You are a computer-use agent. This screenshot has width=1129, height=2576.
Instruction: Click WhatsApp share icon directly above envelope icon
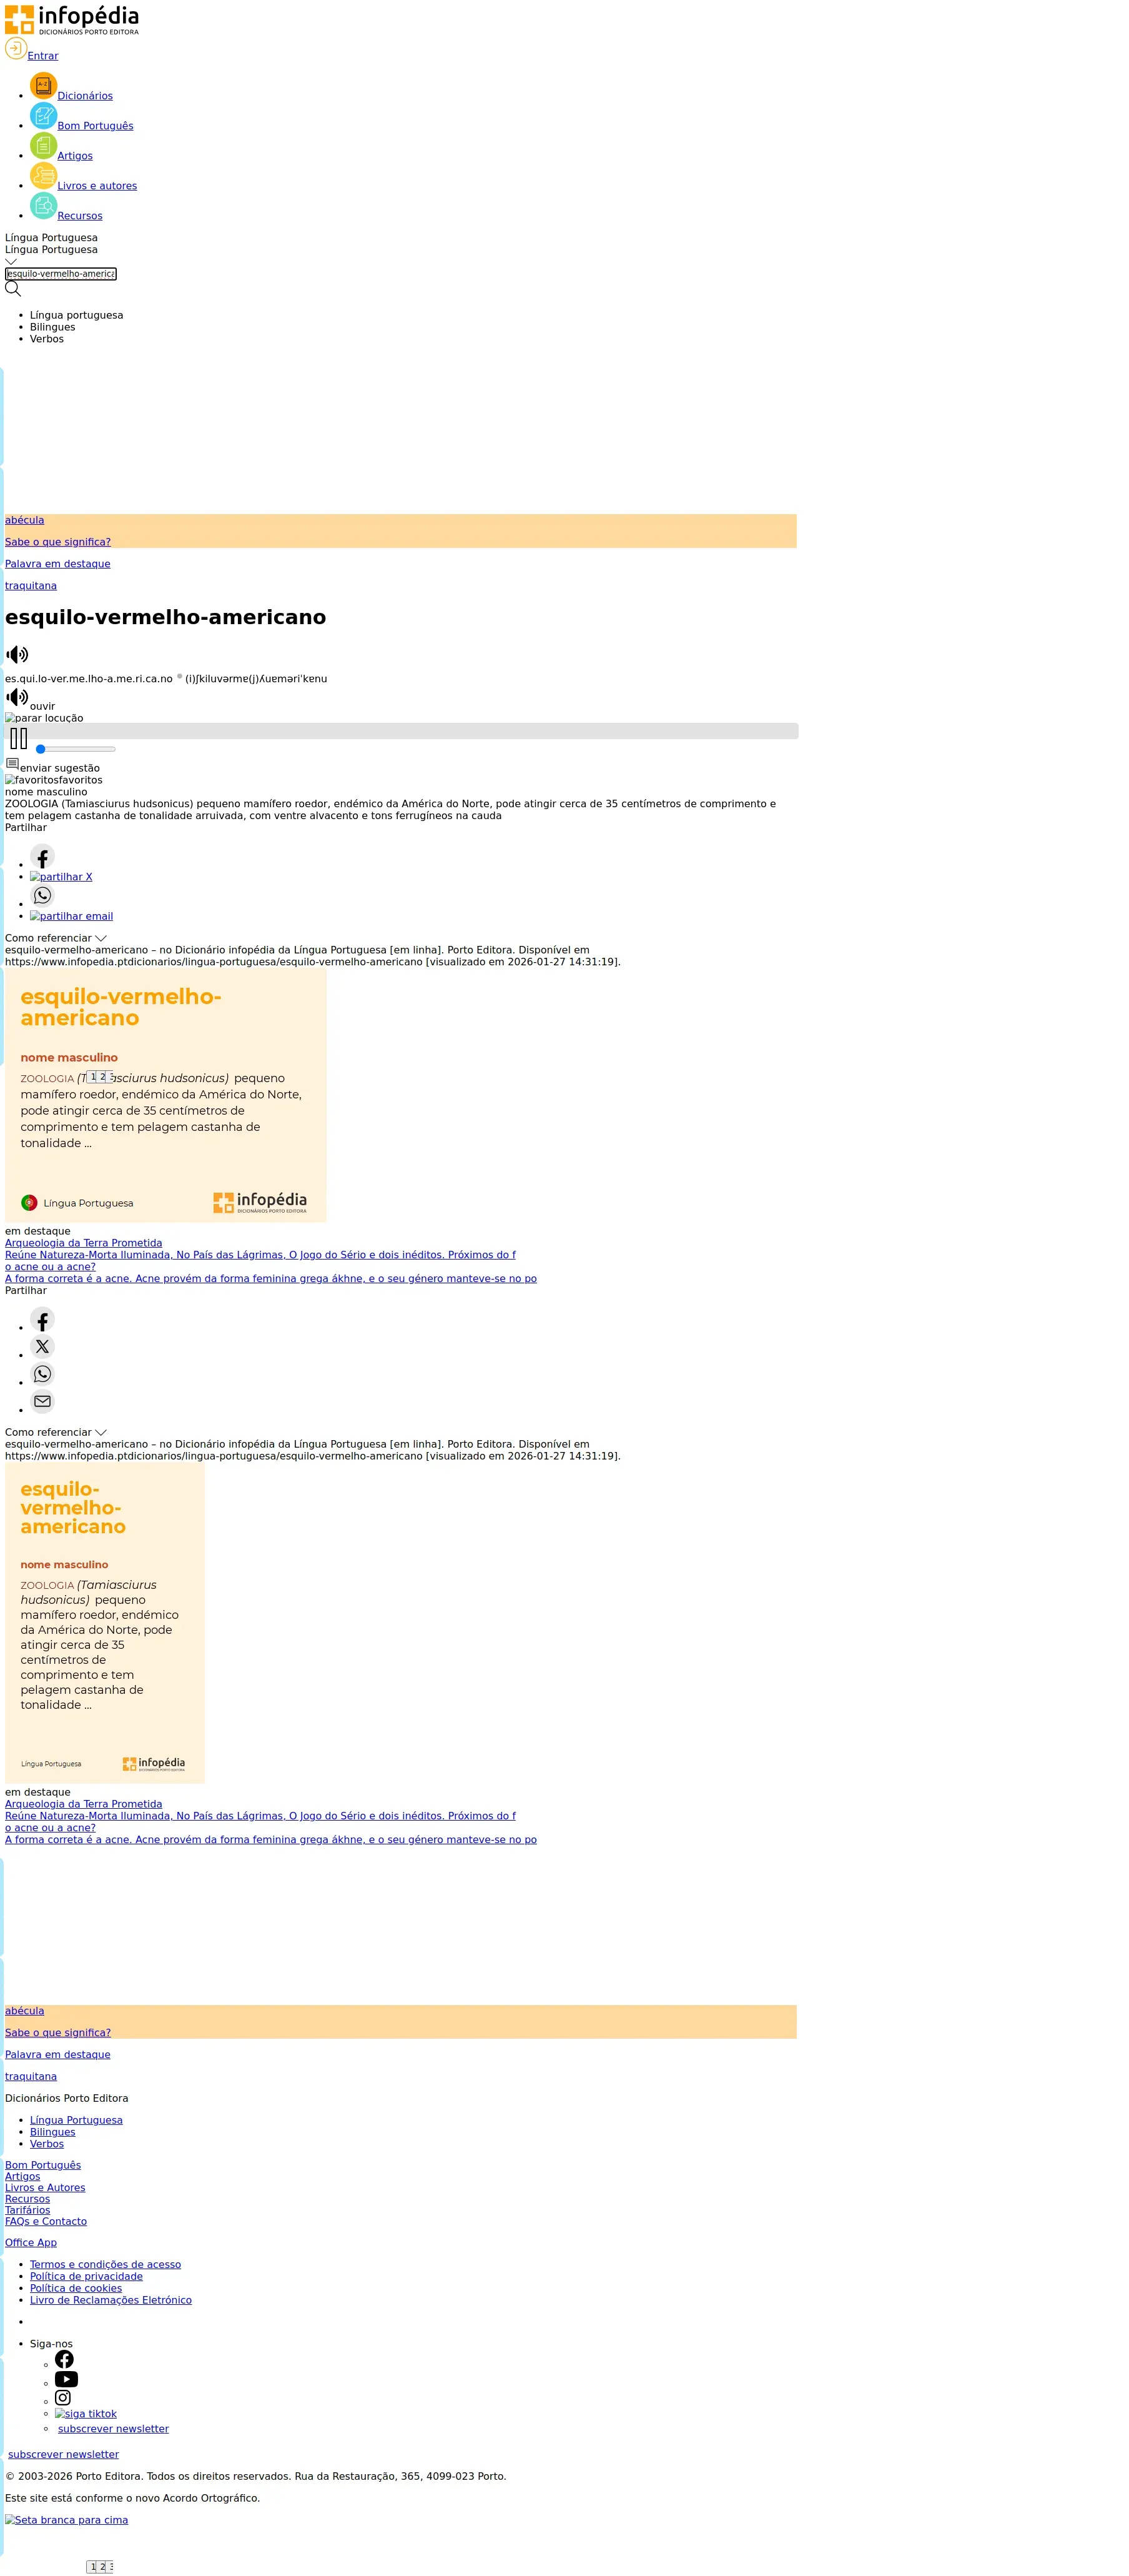click(42, 1375)
